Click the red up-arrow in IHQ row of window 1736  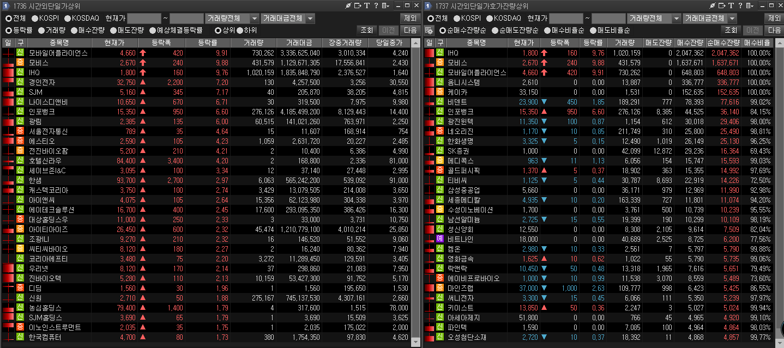(143, 72)
